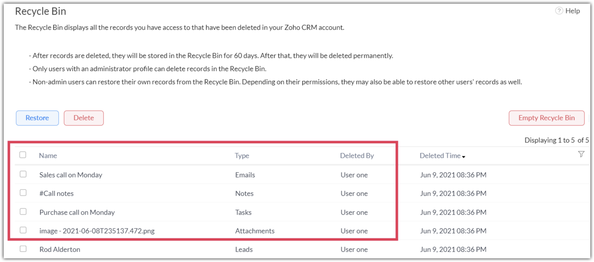594x262 pixels.
Task: Sort by Deleted Time column header
Action: pyautogui.click(x=440, y=156)
